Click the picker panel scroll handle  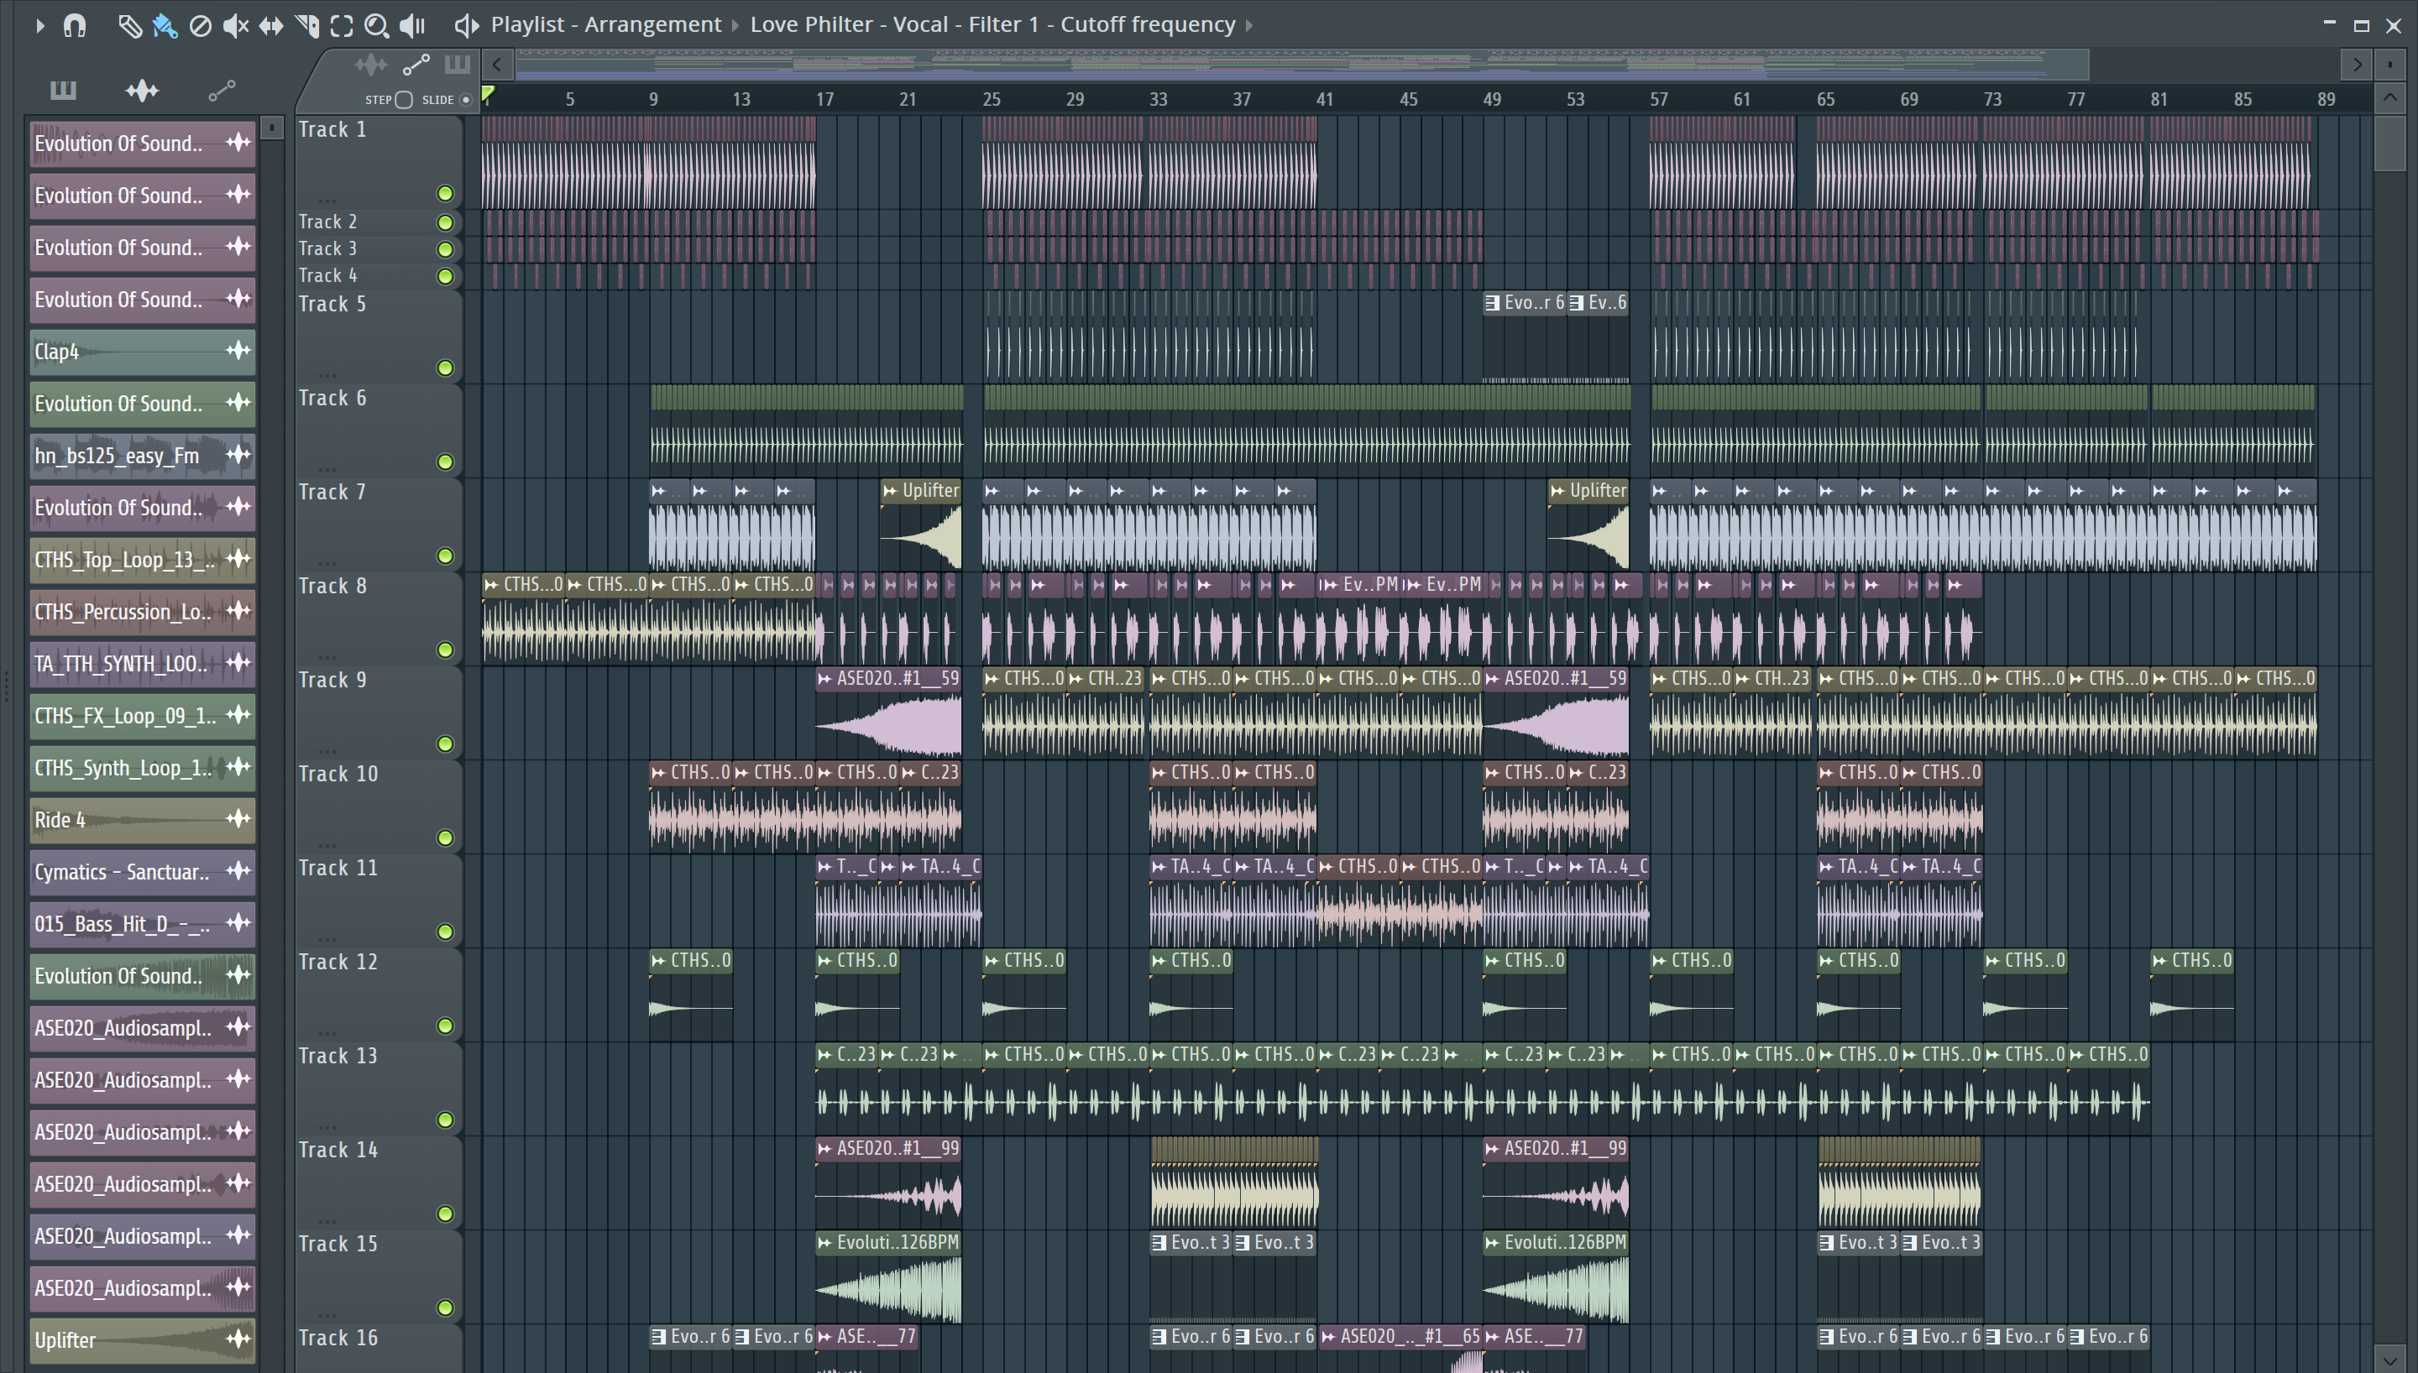pyautogui.click(x=271, y=128)
